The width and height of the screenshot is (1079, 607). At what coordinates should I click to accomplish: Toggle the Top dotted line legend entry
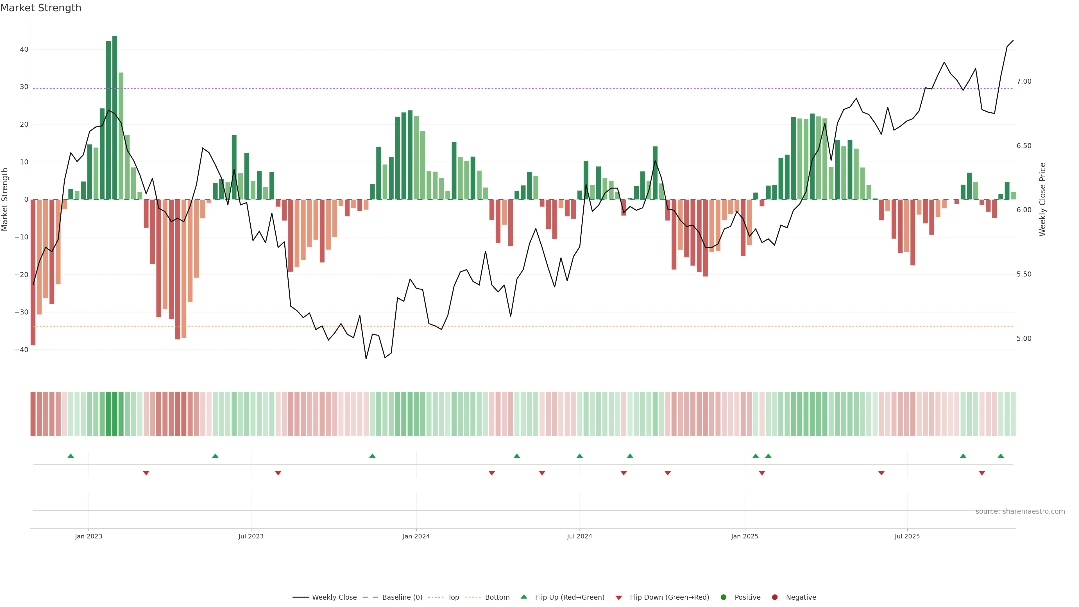[x=453, y=597]
